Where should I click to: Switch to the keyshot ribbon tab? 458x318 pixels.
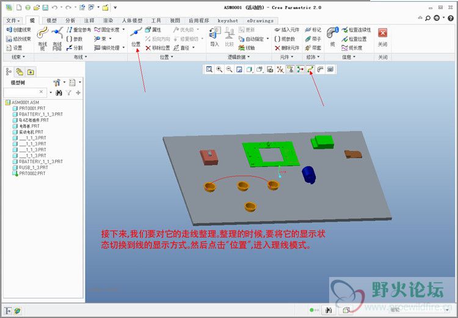pos(228,20)
